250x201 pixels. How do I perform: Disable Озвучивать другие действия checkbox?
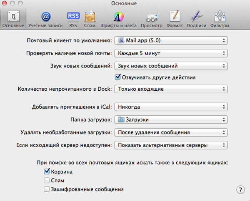click(117, 77)
